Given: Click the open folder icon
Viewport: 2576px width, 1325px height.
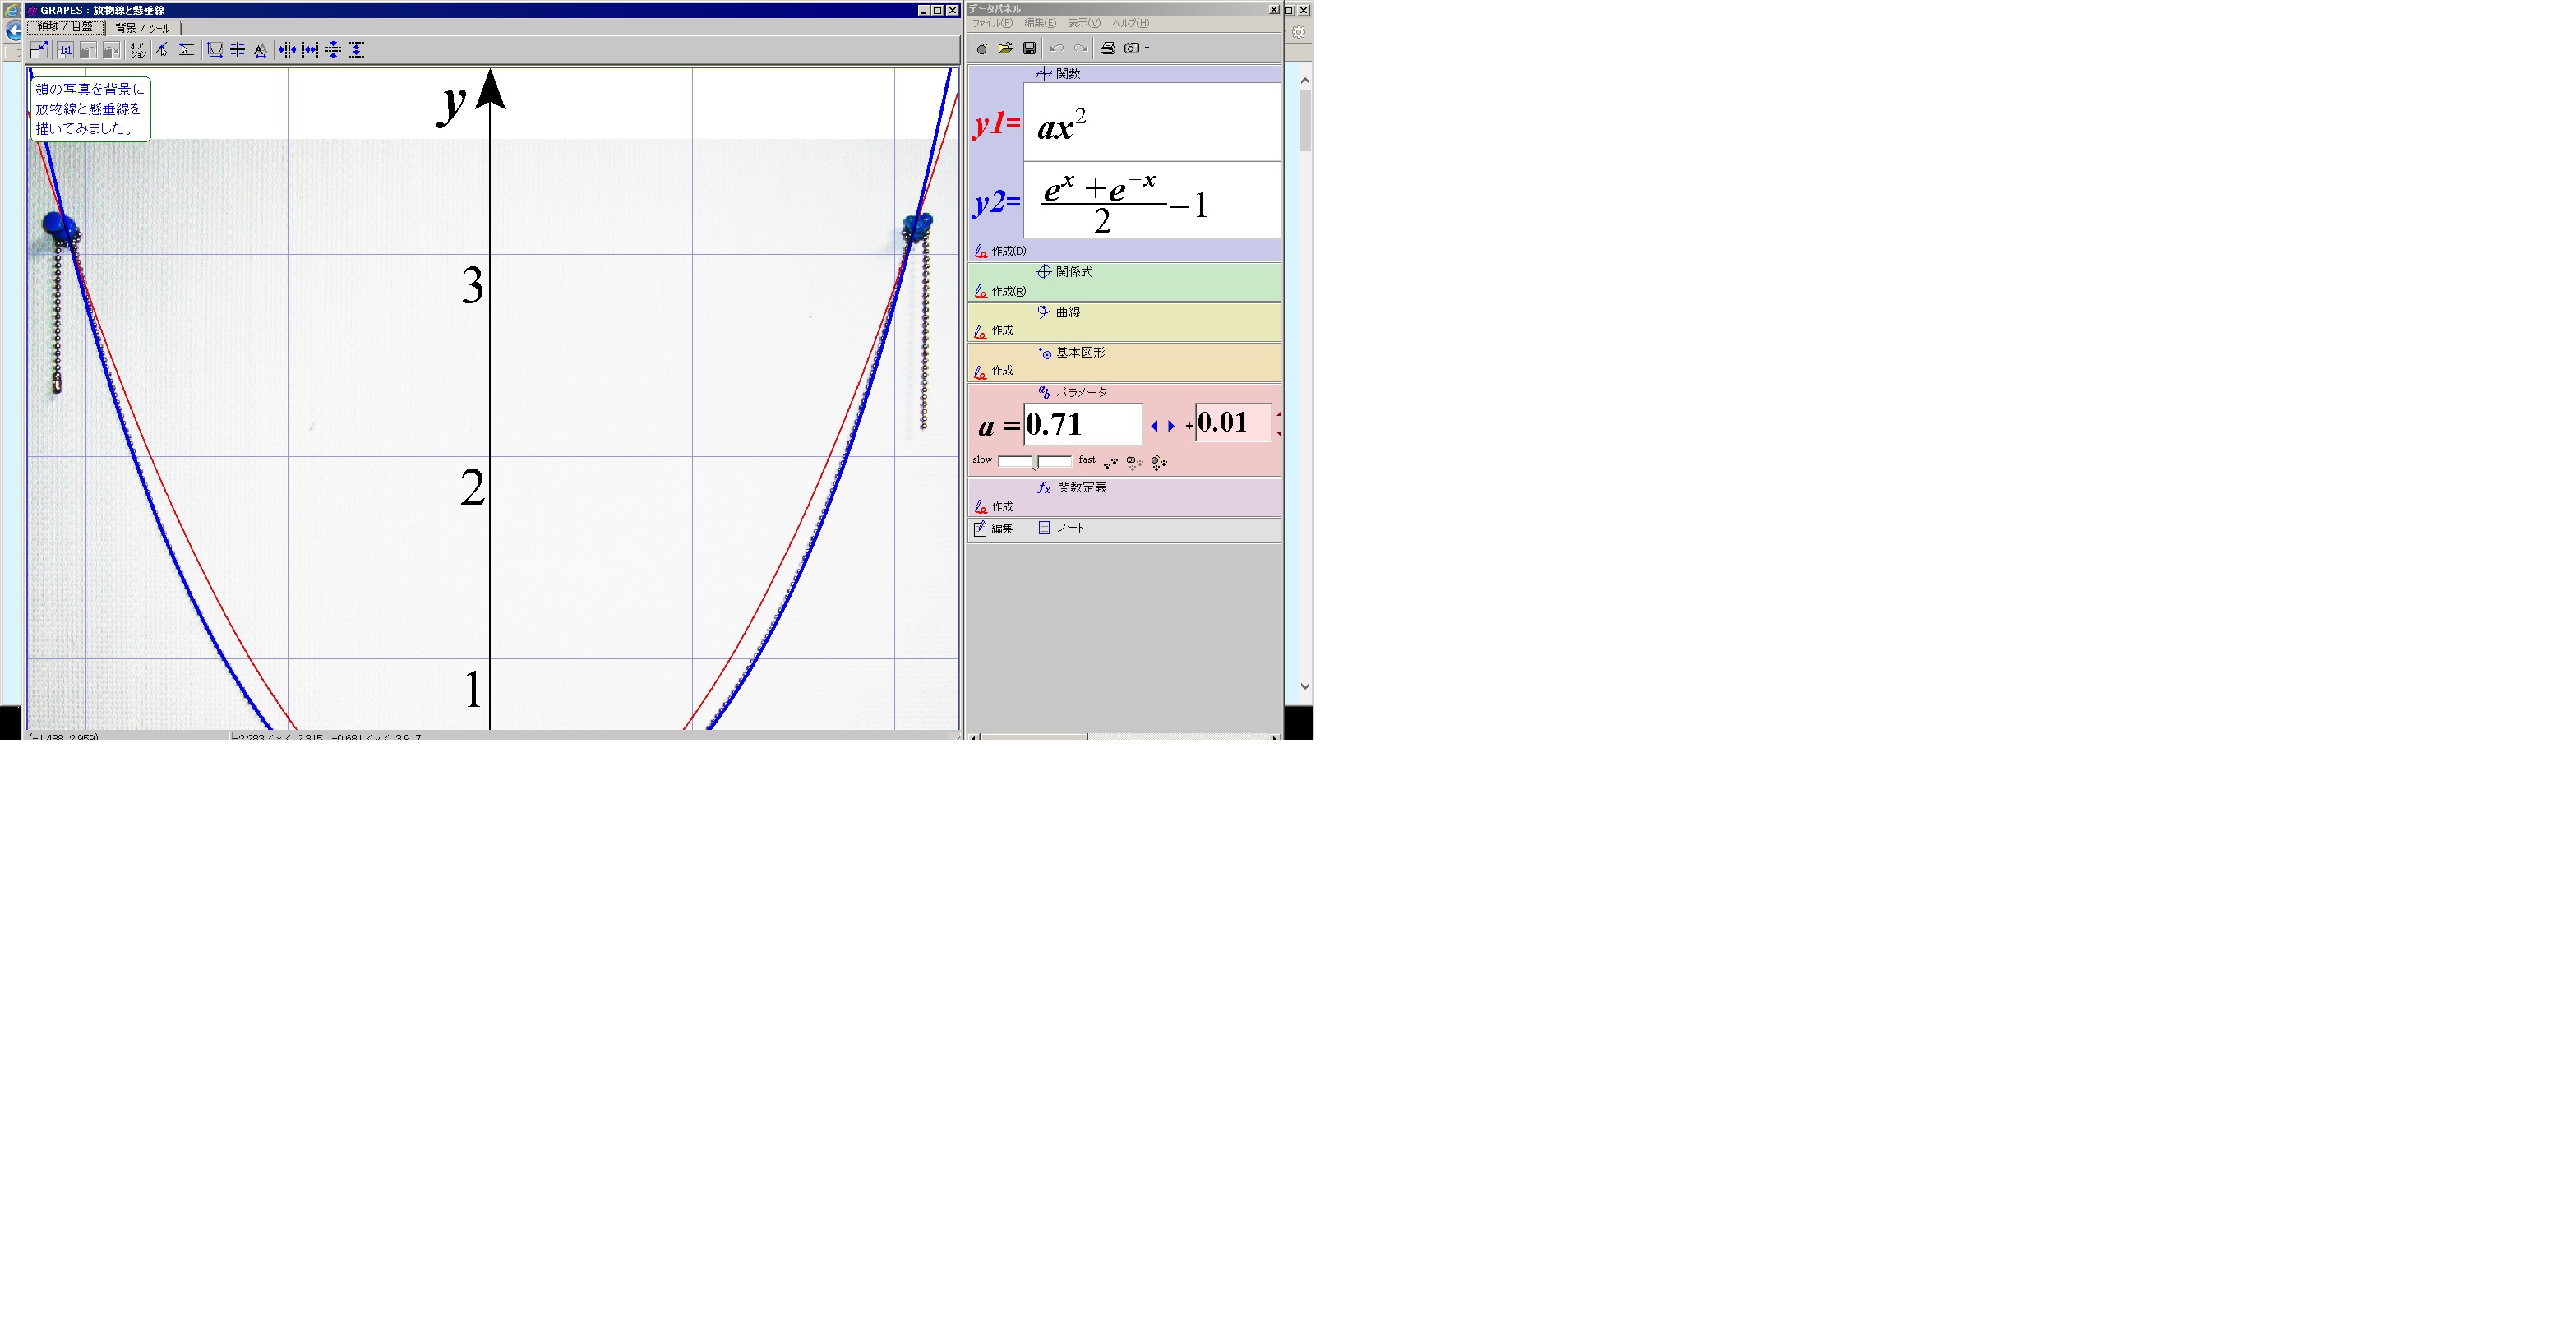Looking at the screenshot, I should click(1005, 48).
